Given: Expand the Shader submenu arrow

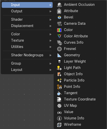Looking at the screenshot, I should point(50,20).
